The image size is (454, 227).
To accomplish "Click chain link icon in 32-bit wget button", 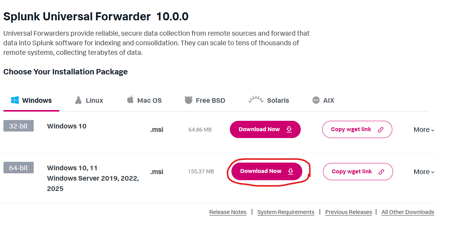I will pyautogui.click(x=381, y=130).
